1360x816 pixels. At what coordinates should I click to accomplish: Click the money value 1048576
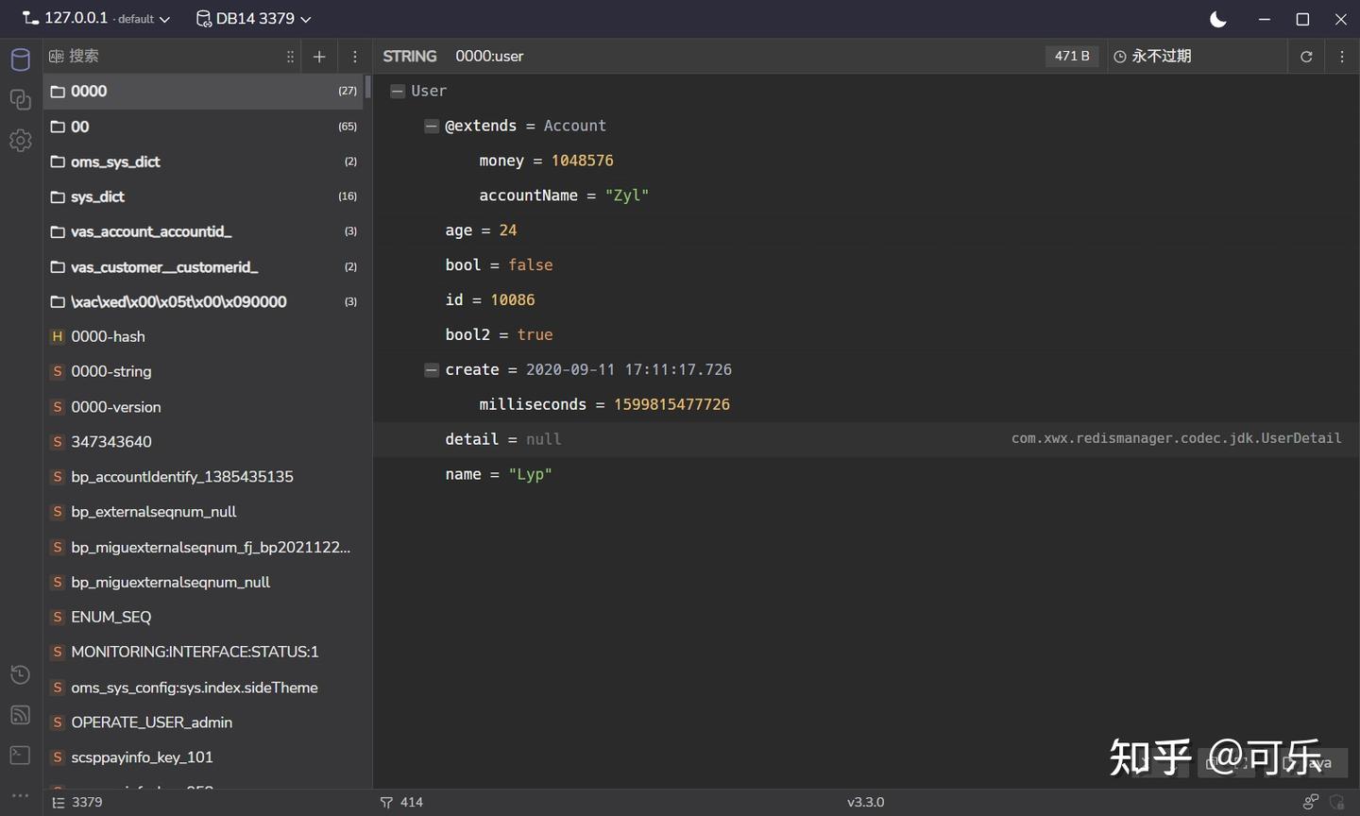coord(582,161)
